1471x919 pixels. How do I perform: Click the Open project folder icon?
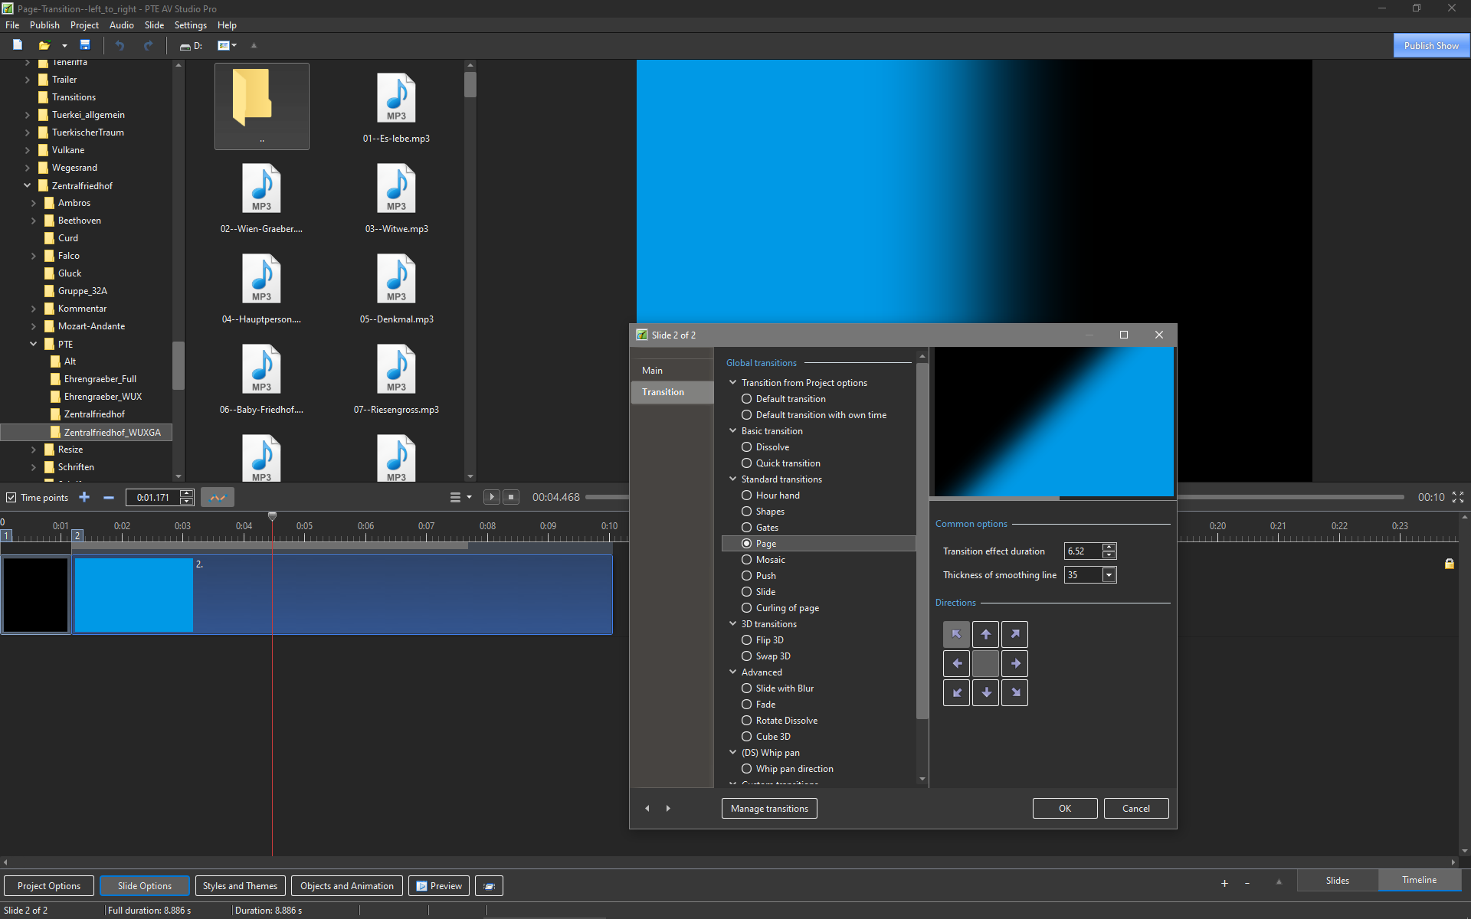point(44,45)
